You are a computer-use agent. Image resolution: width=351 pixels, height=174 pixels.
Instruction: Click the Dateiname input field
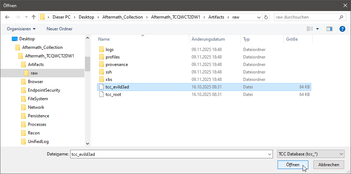coord(168,154)
